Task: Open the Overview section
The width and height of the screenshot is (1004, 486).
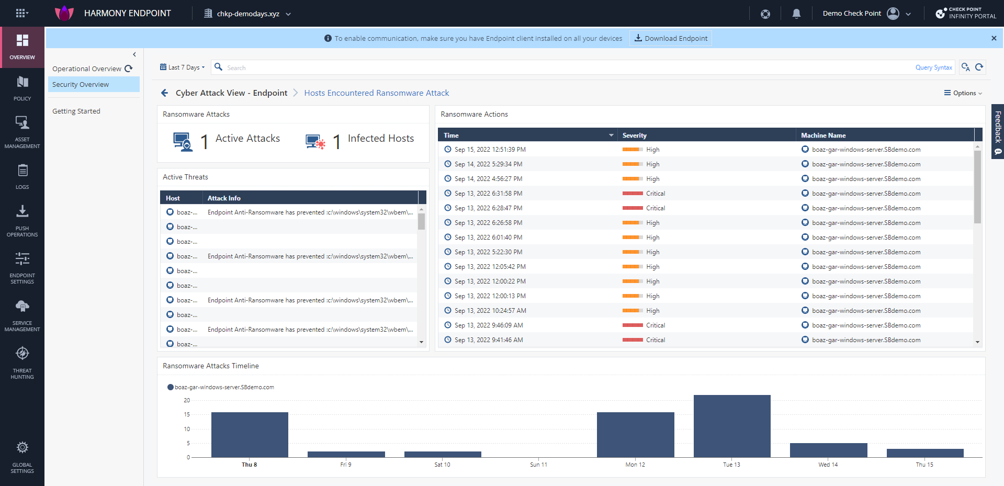Action: (22, 47)
